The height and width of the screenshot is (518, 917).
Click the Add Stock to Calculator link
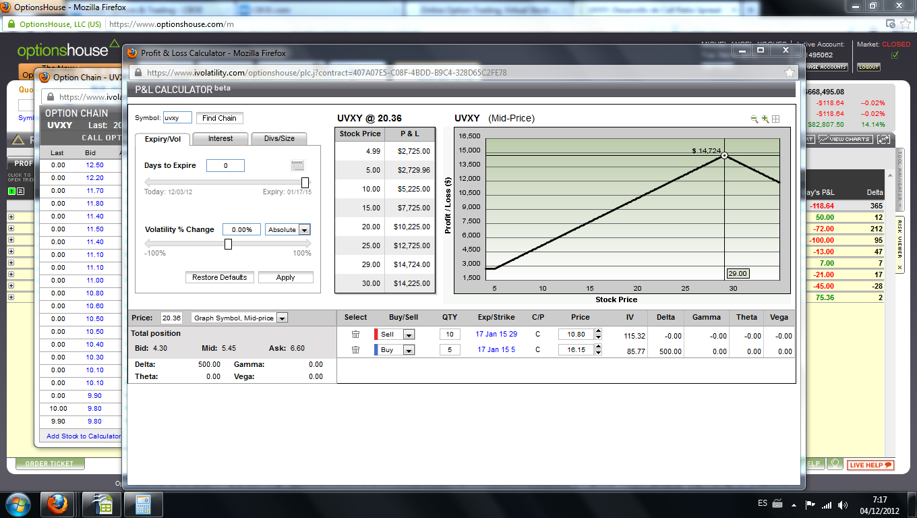84,436
